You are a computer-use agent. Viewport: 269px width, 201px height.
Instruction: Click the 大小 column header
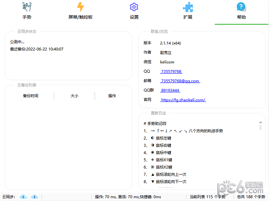coord(74,96)
